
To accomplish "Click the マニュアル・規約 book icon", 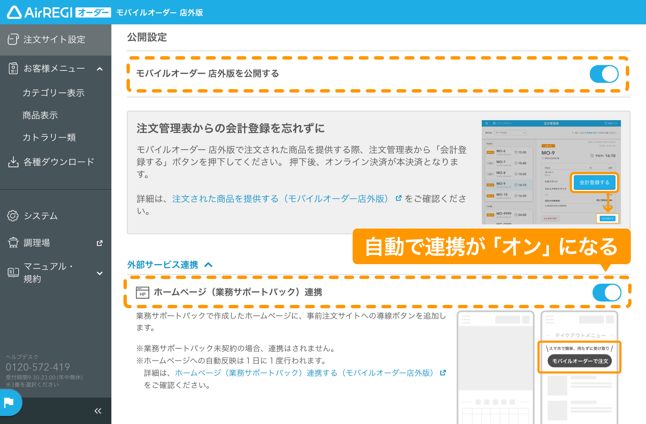I will click(13, 272).
